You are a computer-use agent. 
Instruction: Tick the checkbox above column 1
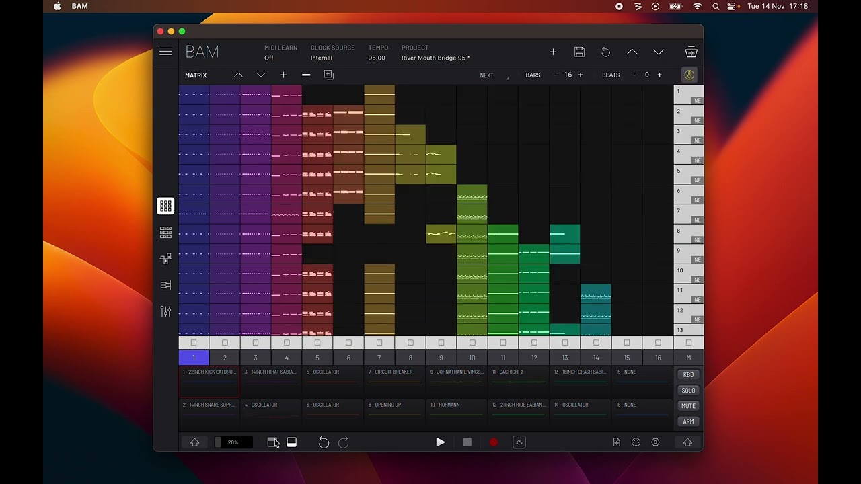(194, 343)
